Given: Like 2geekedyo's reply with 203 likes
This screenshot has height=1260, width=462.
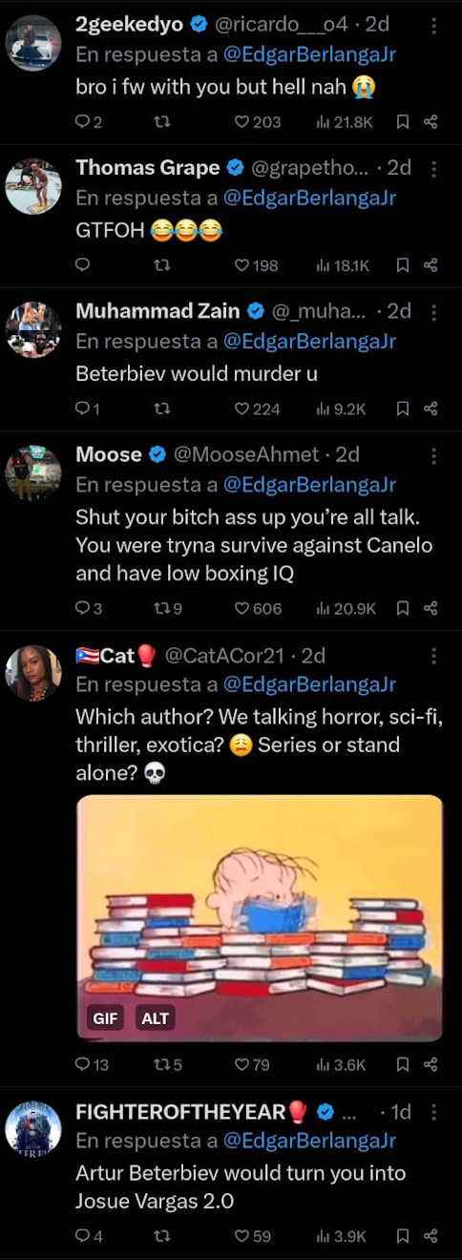Looking at the screenshot, I should click(x=258, y=121).
